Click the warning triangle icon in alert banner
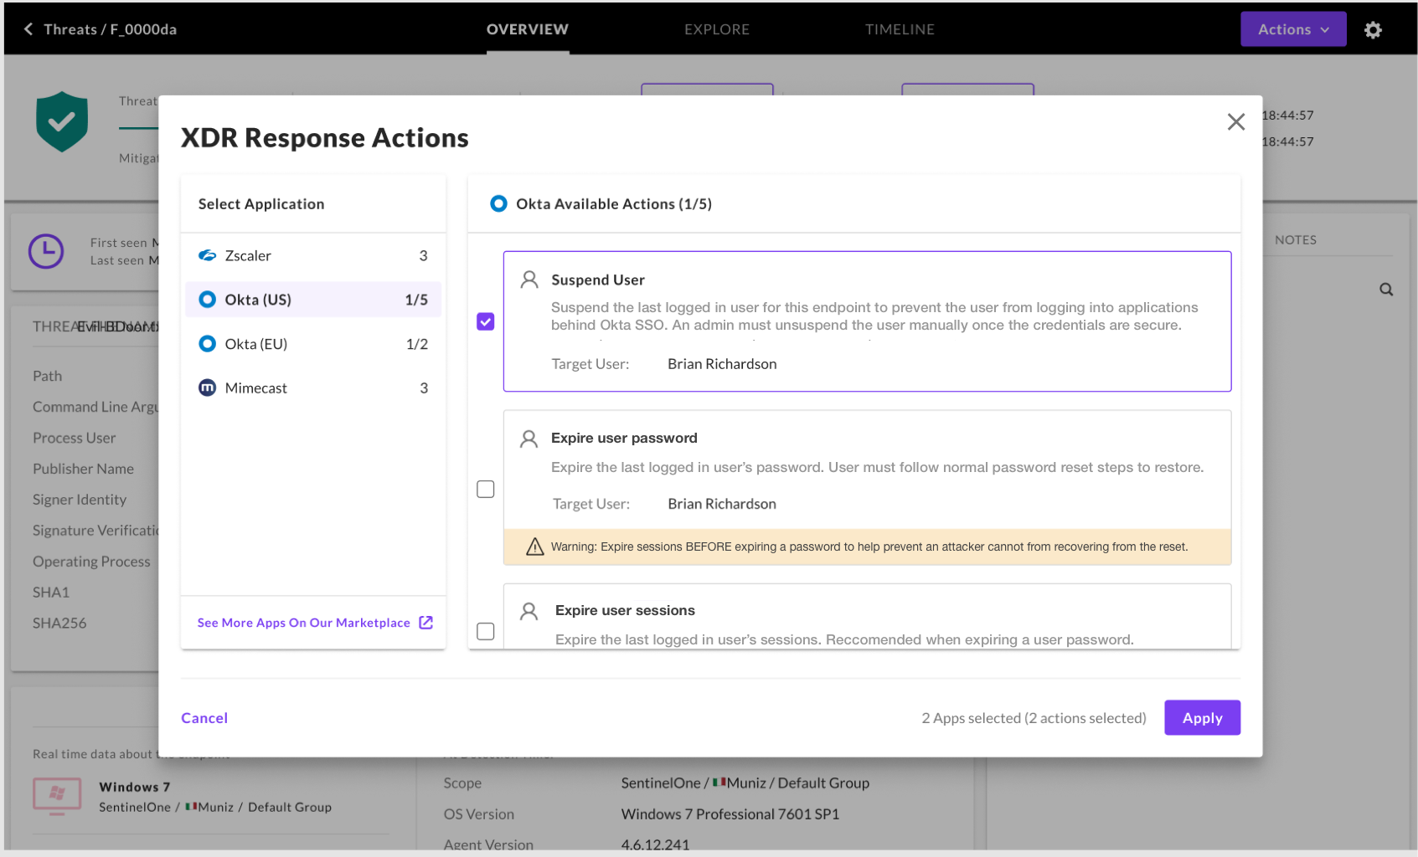 (534, 547)
